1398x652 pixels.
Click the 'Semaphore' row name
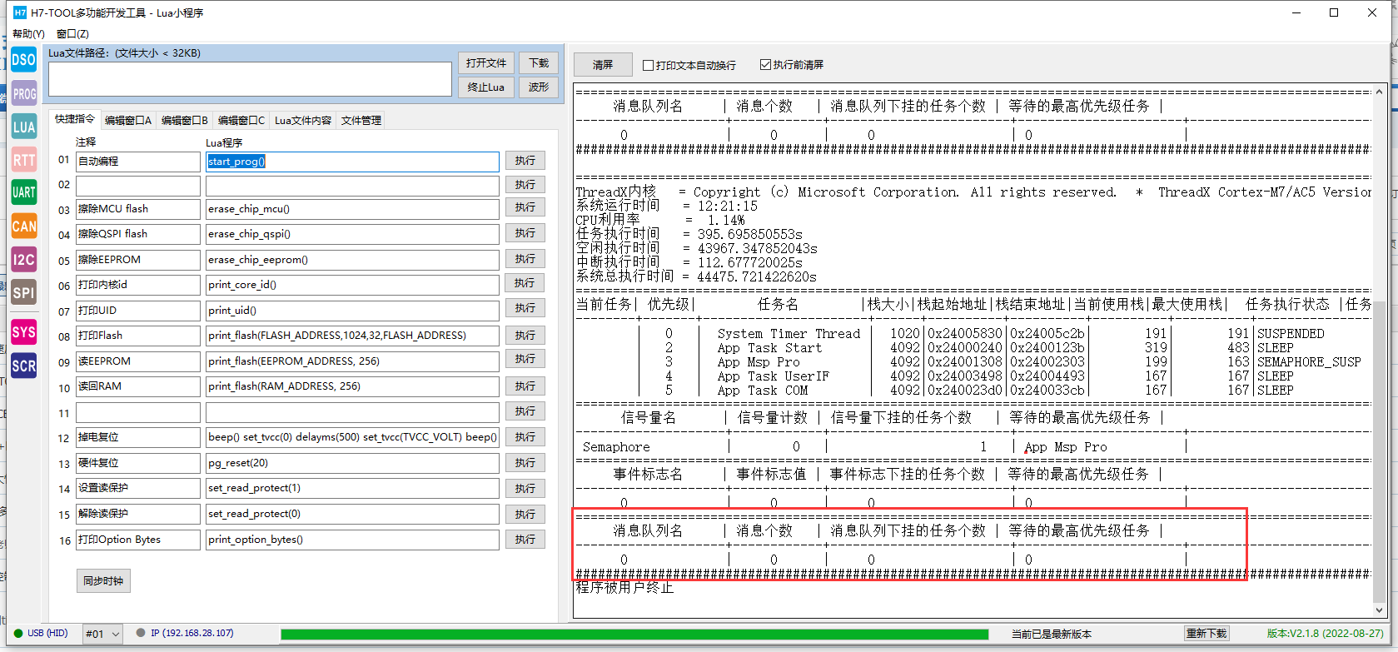(615, 447)
